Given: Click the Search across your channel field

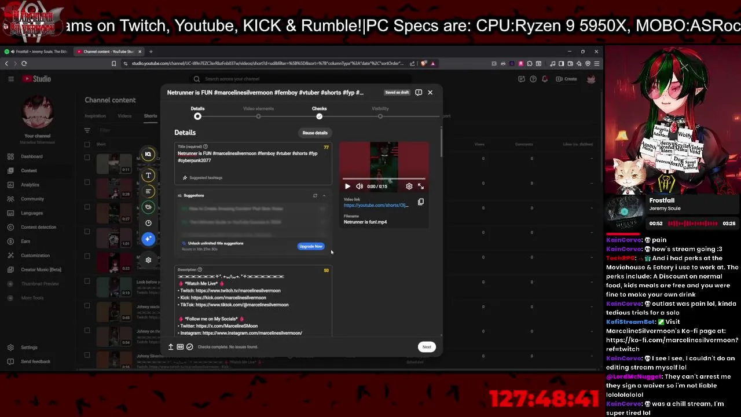Looking at the screenshot, I should [301, 79].
